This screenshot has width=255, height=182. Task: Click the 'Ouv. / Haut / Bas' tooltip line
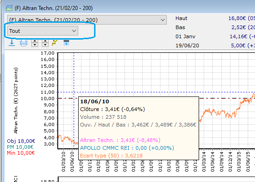click(138, 125)
